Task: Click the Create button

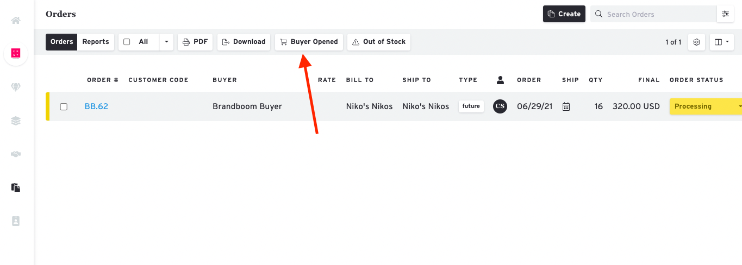Action: pos(564,14)
